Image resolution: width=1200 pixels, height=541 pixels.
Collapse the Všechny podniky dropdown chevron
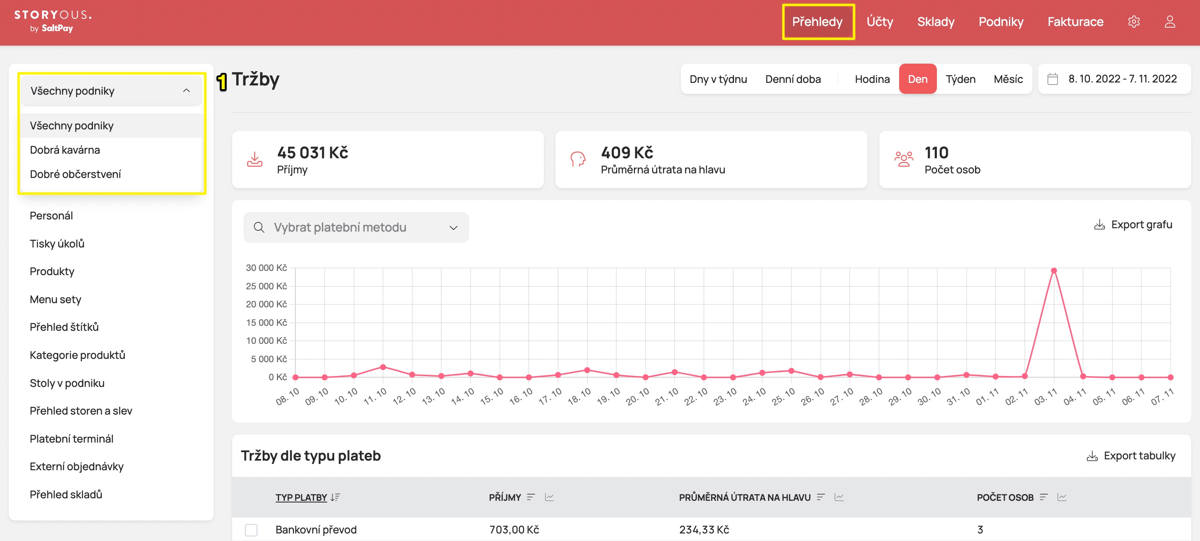click(186, 90)
